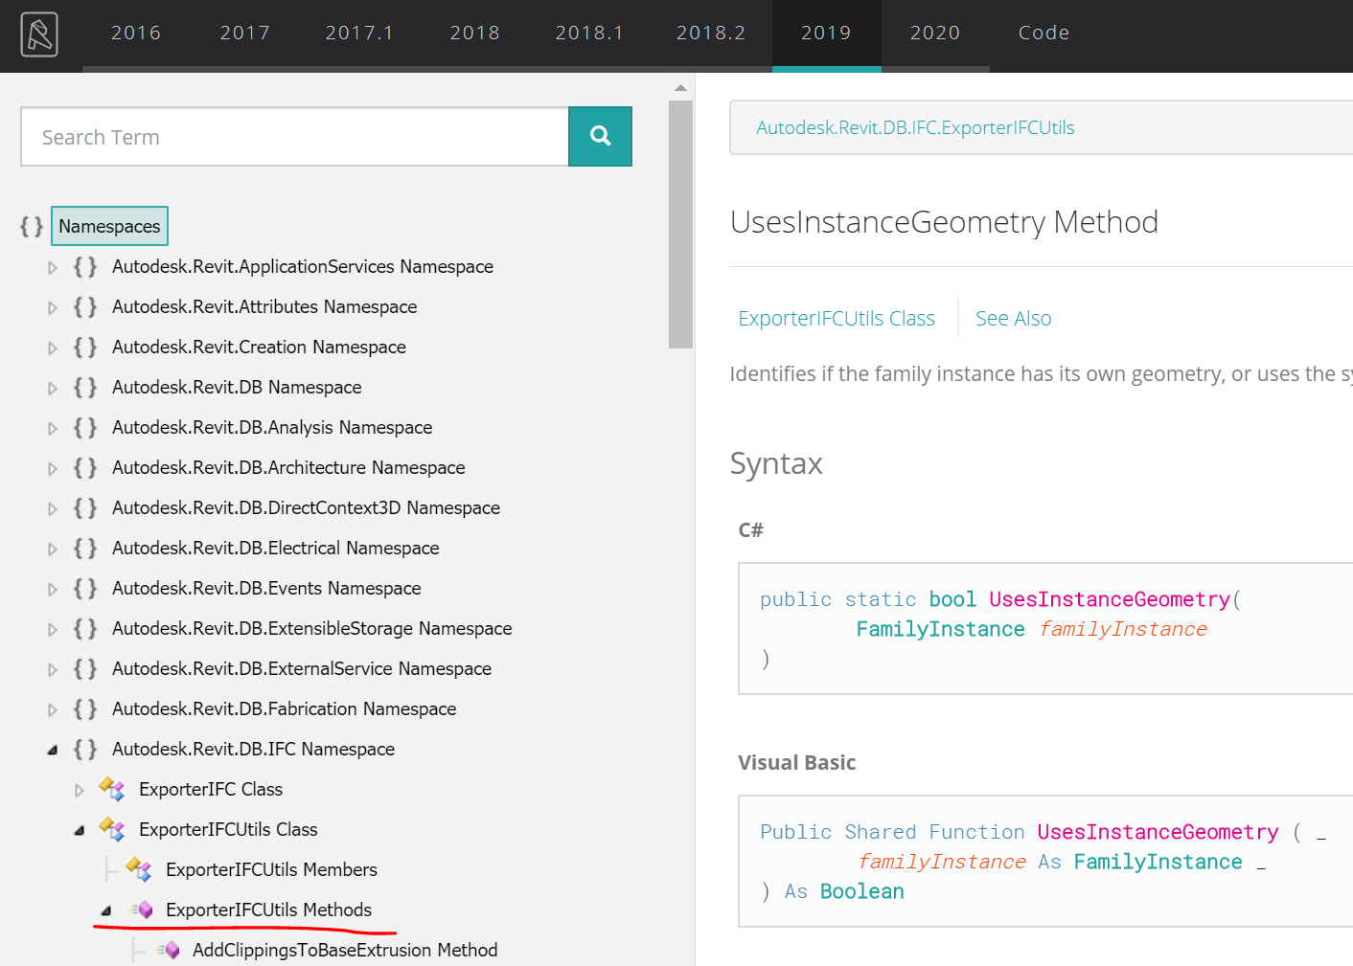Click the Autodesk.Revit.DB.IFC.ExporterIFCUtils breadcrumb link
The width and height of the screenshot is (1353, 966).
[915, 126]
